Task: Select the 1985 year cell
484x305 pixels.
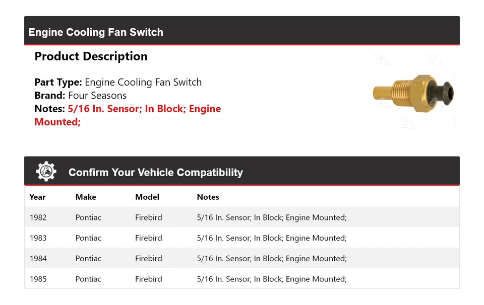Action: coord(38,279)
